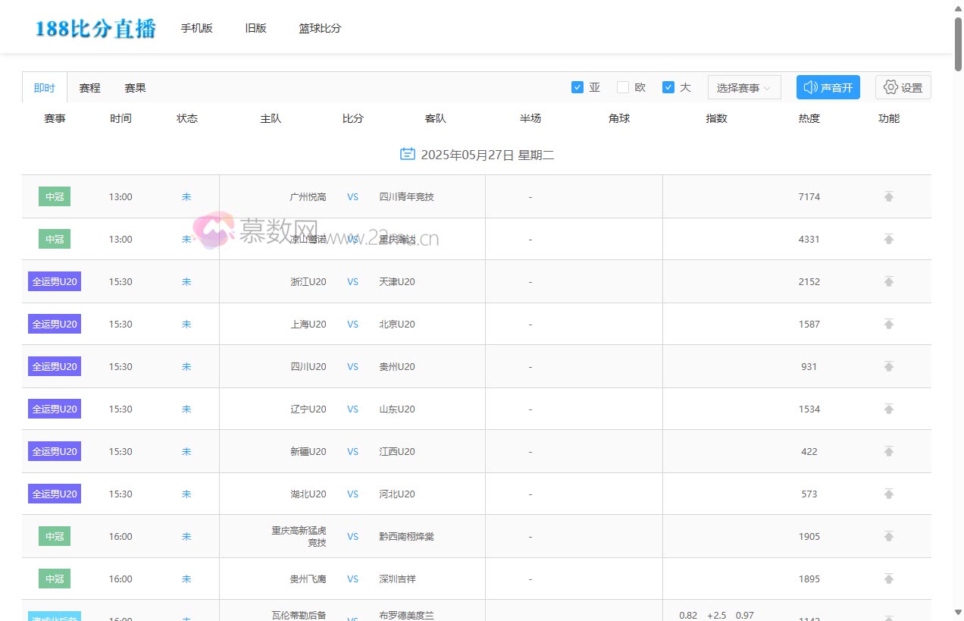Pin the 重庆高新猛虎竞技 match to top
Image resolution: width=964 pixels, height=621 pixels.
888,536
